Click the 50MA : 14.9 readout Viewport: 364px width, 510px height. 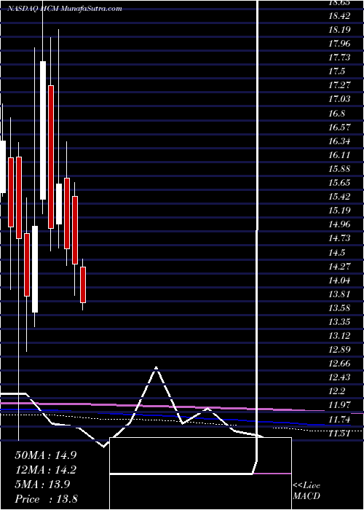click(x=46, y=455)
